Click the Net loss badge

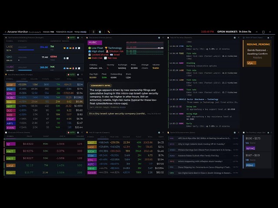(x=110, y=58)
